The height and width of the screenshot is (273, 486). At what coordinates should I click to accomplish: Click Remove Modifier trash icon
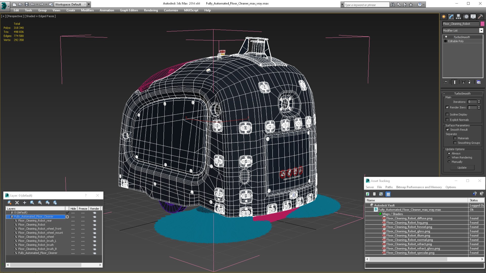(x=470, y=82)
